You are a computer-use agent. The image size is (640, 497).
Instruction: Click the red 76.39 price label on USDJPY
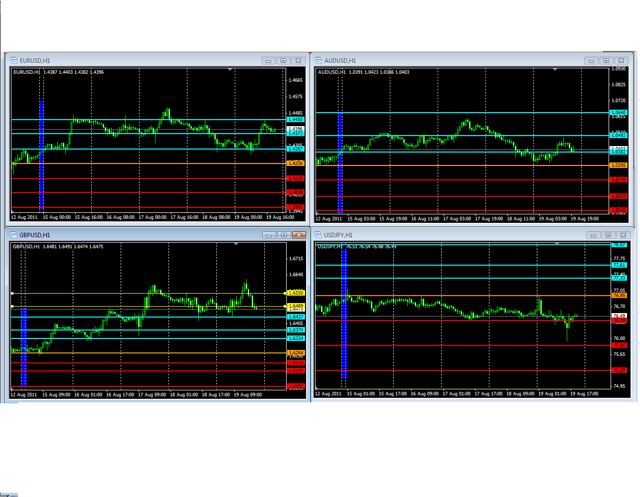[x=619, y=321]
